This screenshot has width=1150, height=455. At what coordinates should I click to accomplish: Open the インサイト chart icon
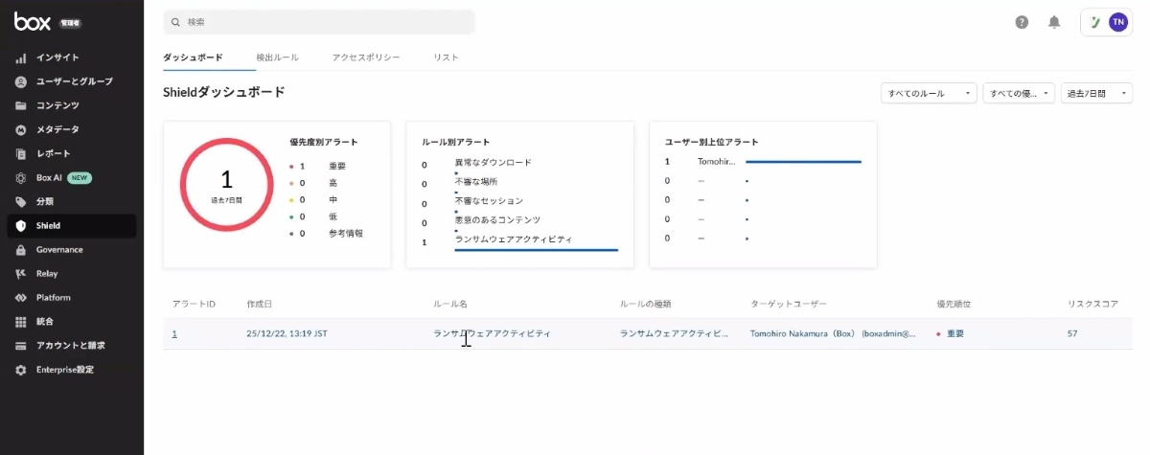(x=20, y=57)
